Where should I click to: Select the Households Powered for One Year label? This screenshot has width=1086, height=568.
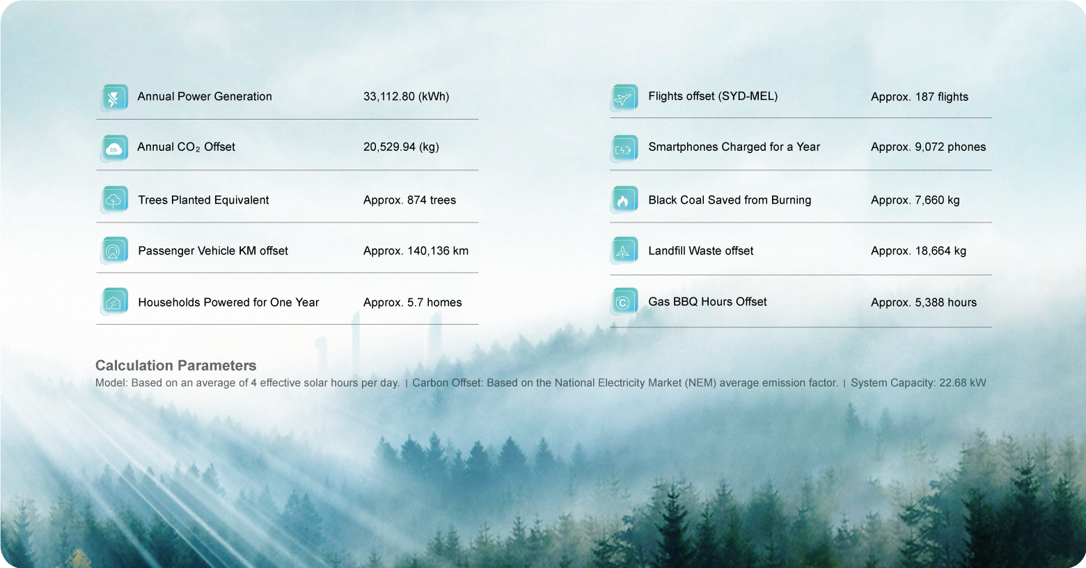click(x=228, y=302)
